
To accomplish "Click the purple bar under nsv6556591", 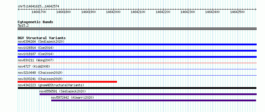I will pyautogui.click(x=148, y=94).
